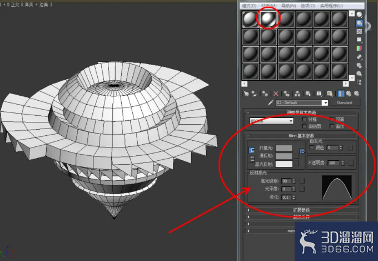Click the 不透明度 spinner arrows
The width and height of the screenshot is (378, 261).
pyautogui.click(x=343, y=163)
